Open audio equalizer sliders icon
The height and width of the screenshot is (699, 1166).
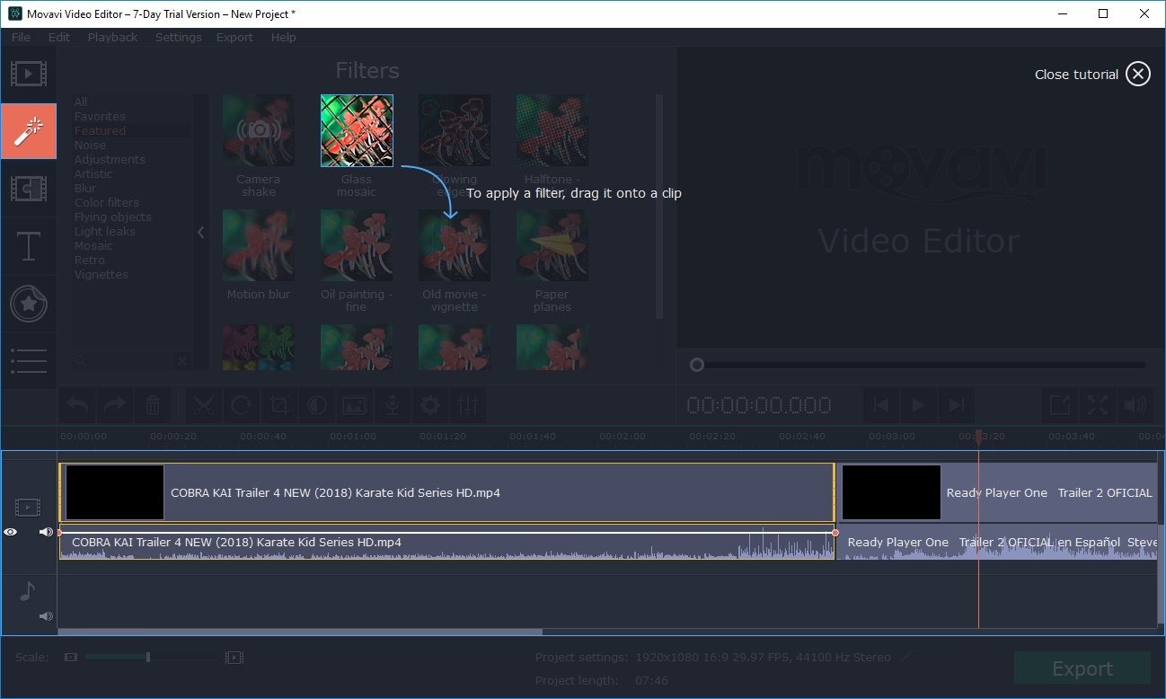point(468,406)
